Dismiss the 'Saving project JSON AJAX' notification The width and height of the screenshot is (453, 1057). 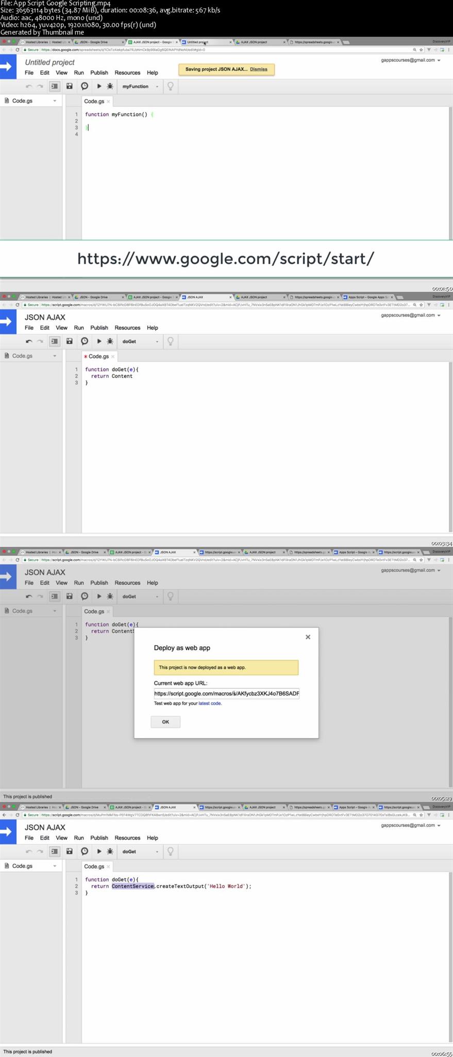[x=259, y=69]
